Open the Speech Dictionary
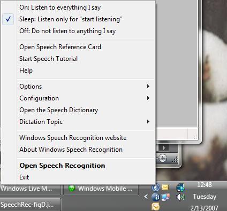The width and height of the screenshot is (227, 211). [x=78, y=110]
